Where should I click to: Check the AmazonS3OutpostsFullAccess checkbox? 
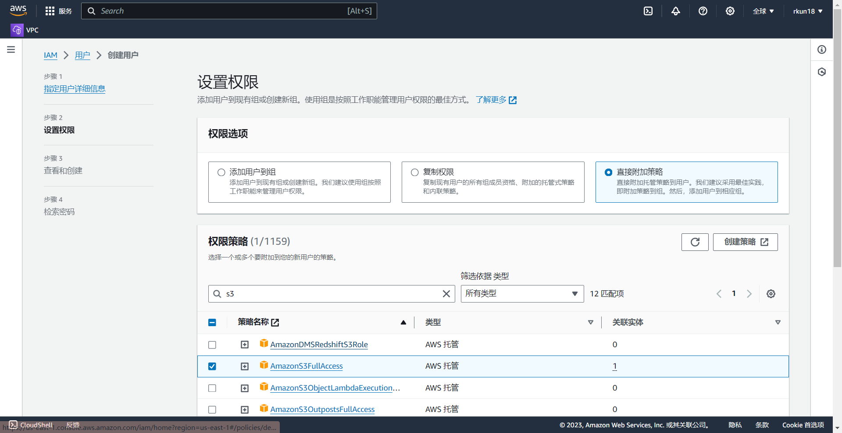click(212, 410)
